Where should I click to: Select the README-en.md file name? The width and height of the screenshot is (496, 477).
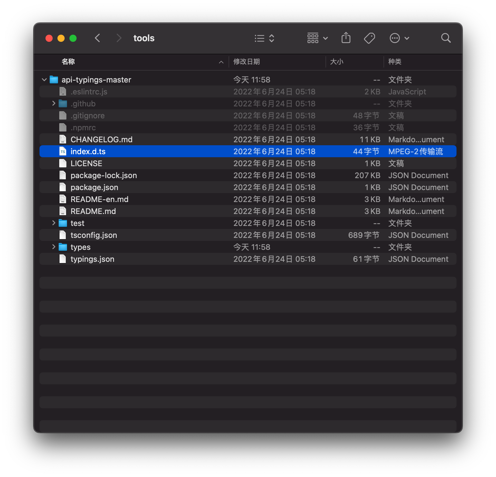pyautogui.click(x=99, y=199)
